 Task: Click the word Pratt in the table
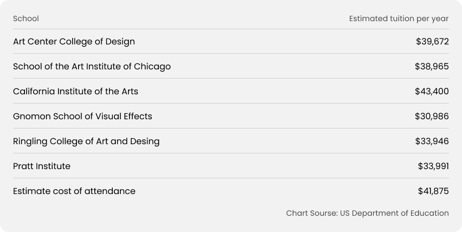[22, 166]
